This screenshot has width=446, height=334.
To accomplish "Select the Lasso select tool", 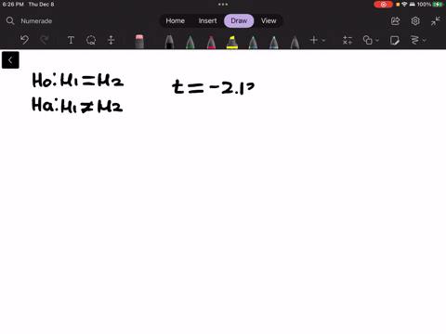I will coord(91,40).
